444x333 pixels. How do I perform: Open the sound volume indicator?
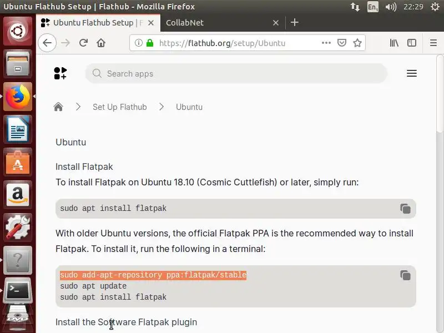[391, 7]
